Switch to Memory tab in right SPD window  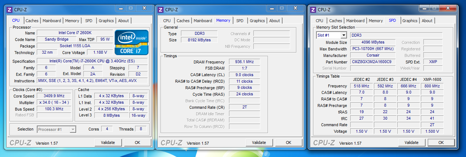pos(376,21)
